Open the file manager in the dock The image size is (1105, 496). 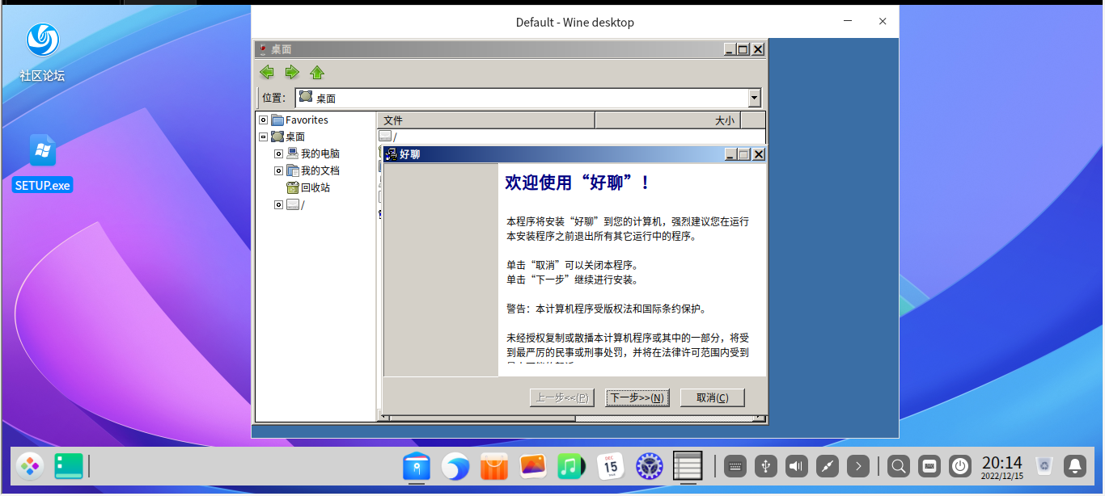[x=417, y=467]
